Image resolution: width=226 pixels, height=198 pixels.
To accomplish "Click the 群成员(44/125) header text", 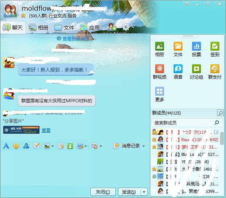I will click(x=167, y=113).
